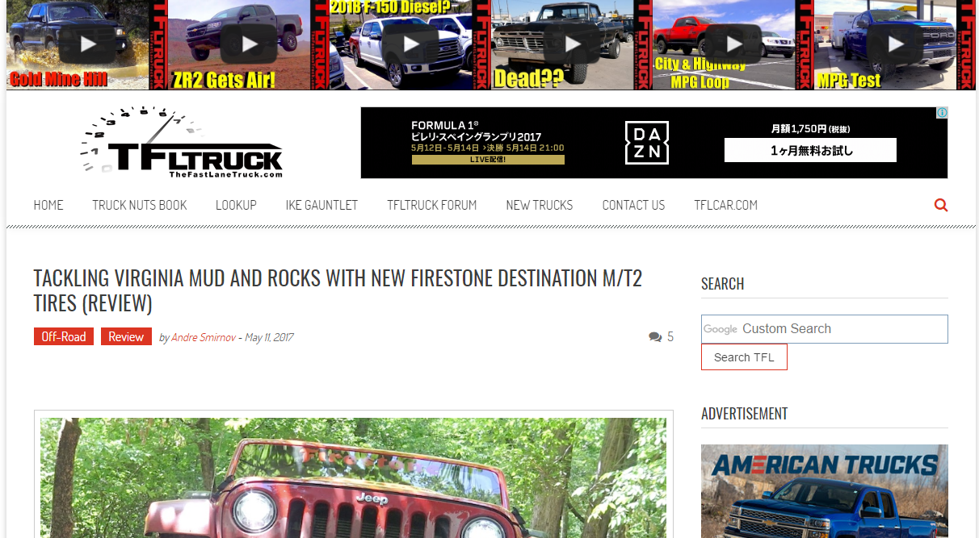Play the Dead?? old truck video
This screenshot has width=979, height=538.
pyautogui.click(x=572, y=44)
